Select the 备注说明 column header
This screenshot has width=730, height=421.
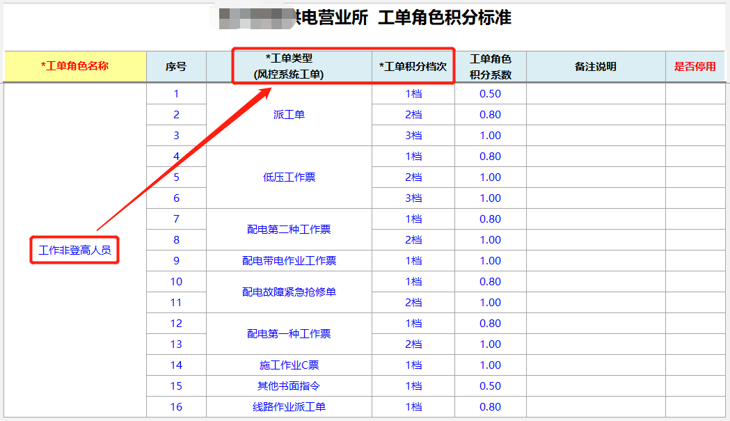tap(595, 67)
